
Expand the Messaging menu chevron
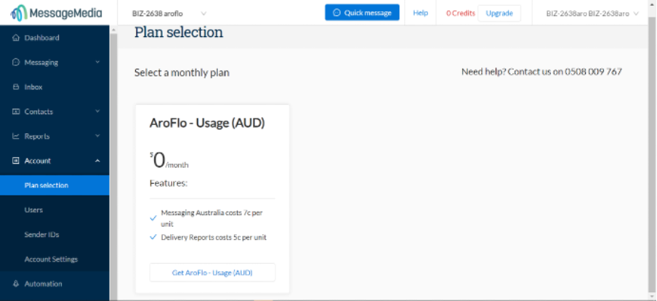[97, 62]
